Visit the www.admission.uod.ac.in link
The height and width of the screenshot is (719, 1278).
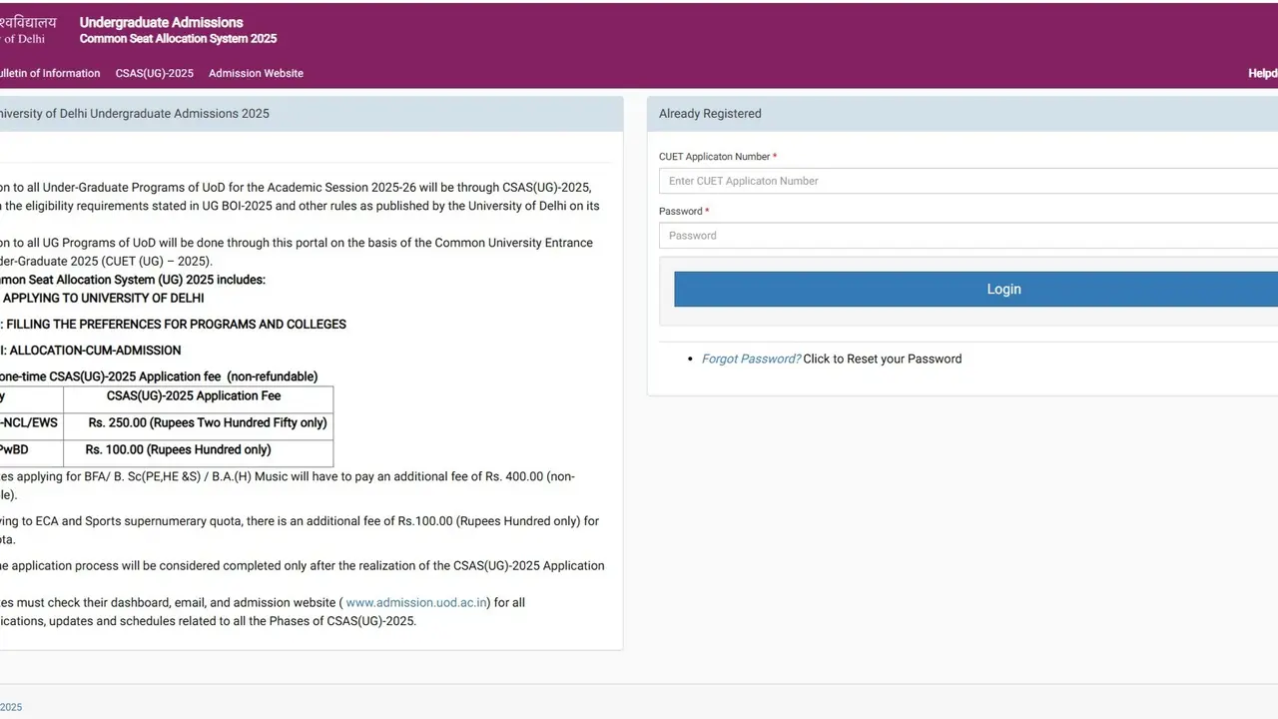(x=415, y=602)
